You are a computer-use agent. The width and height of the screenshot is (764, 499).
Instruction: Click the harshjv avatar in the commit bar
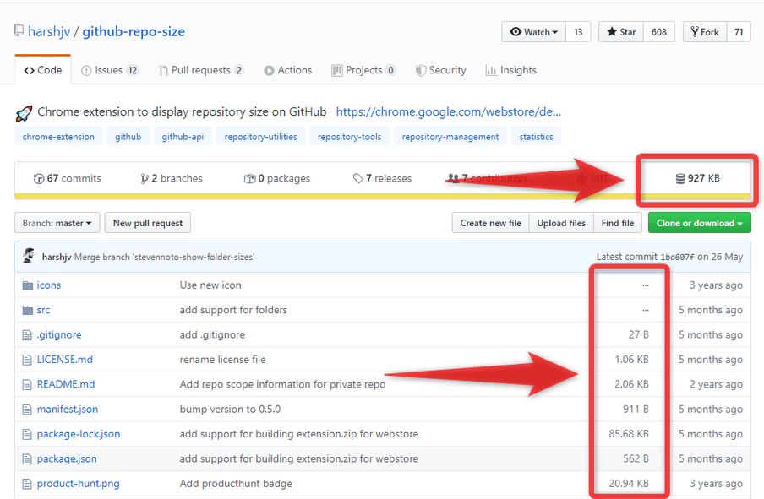pyautogui.click(x=30, y=256)
